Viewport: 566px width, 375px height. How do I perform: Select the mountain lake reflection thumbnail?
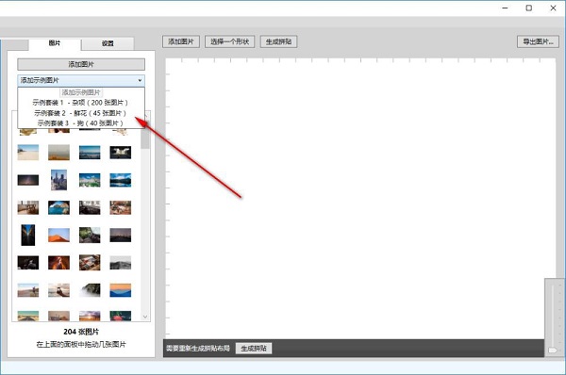point(121,180)
